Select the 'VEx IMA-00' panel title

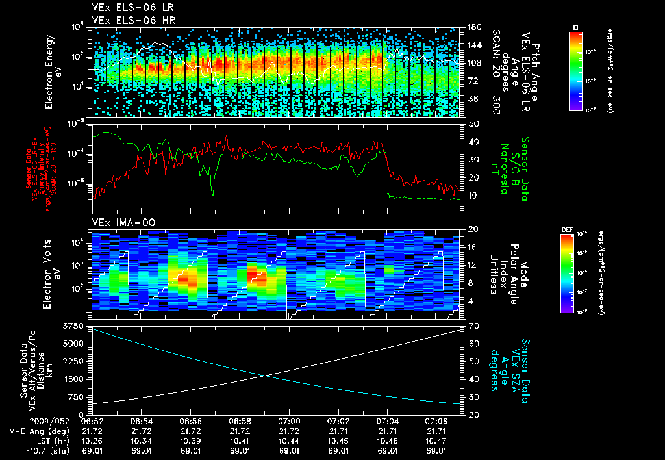click(x=123, y=222)
